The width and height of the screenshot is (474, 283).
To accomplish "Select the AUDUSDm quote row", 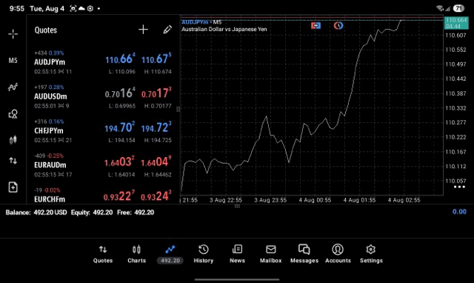I will (103, 96).
